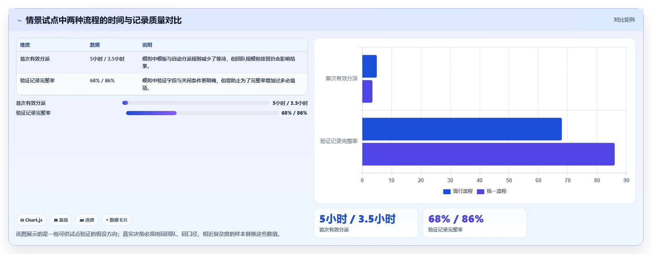Select the 进度 tag chip
652x254 pixels.
(x=87, y=220)
